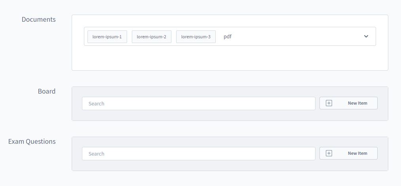Click the gray Exam Questions panel background
This screenshot has width=401, height=186.
230,165
